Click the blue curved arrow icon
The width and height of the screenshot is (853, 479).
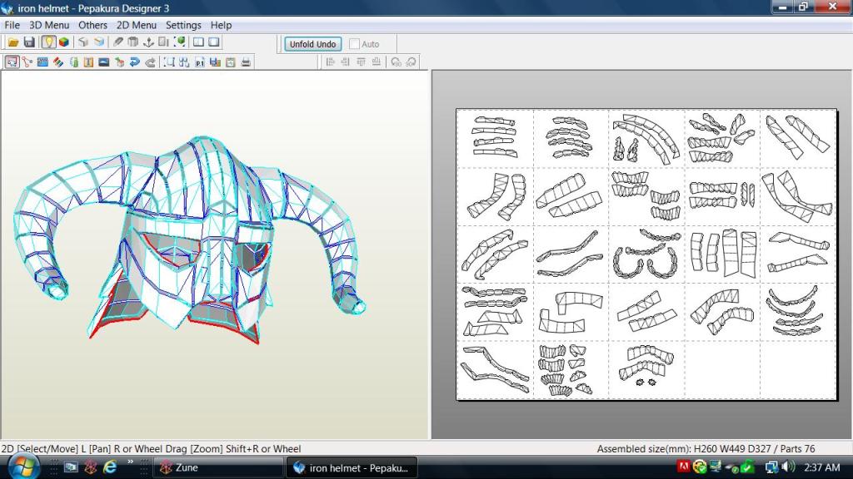[x=135, y=62]
